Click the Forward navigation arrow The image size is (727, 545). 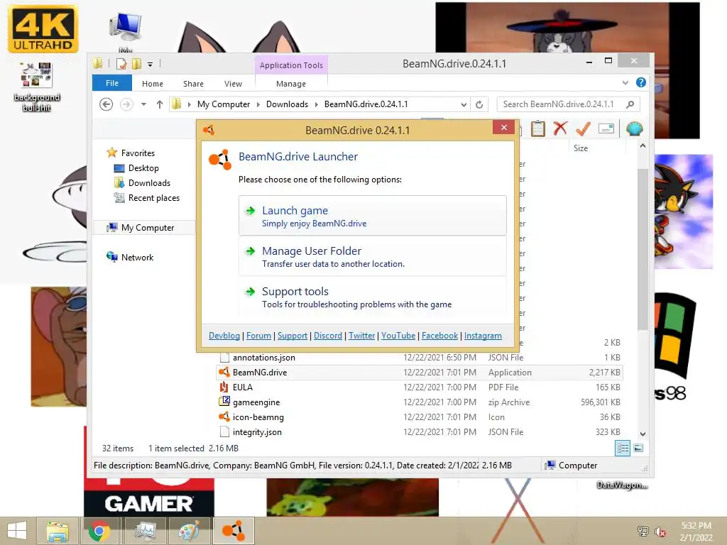click(x=126, y=104)
